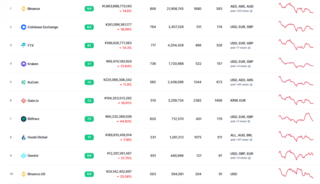
Task: Open the KuCoin exchange name link
Action: pyautogui.click(x=33, y=82)
